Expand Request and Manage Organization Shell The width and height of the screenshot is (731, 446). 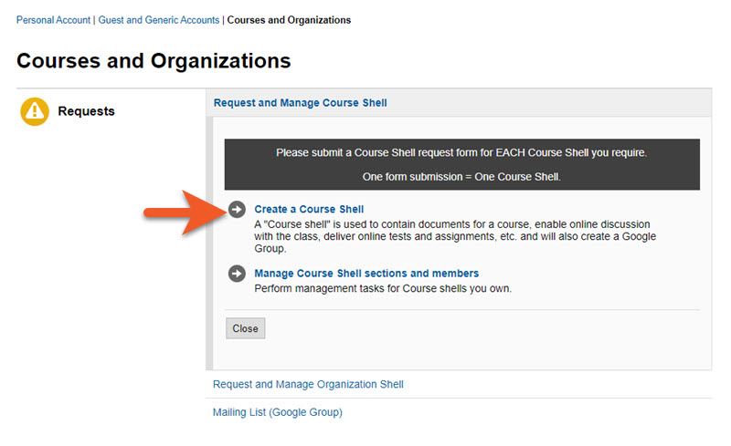click(x=308, y=384)
